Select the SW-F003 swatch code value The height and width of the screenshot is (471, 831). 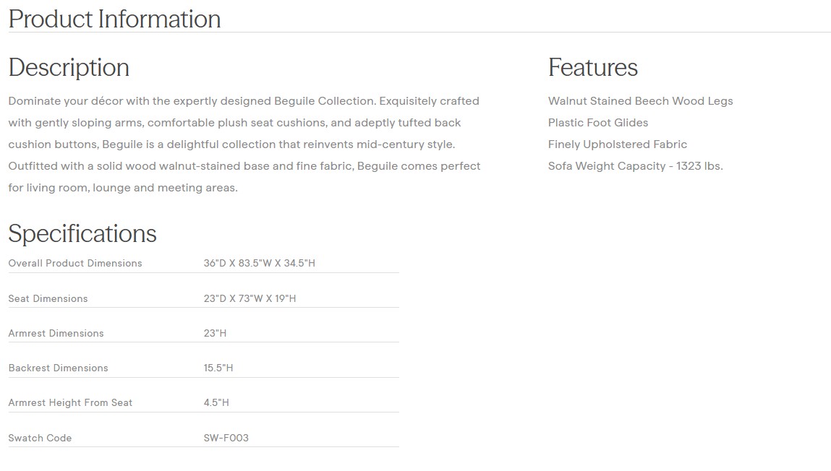226,438
